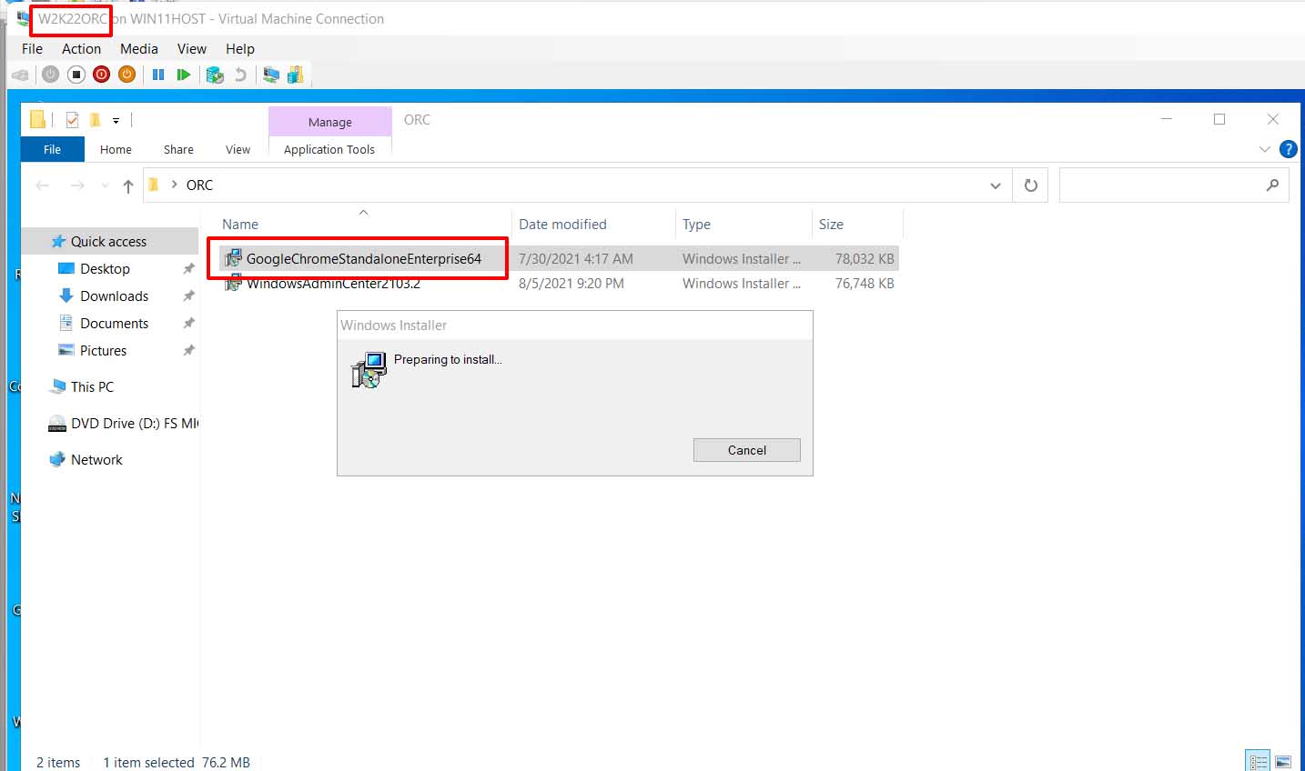Screen dimensions: 1305x771
Task: Click the Explorer folder icon in title bar
Action: click(x=37, y=119)
